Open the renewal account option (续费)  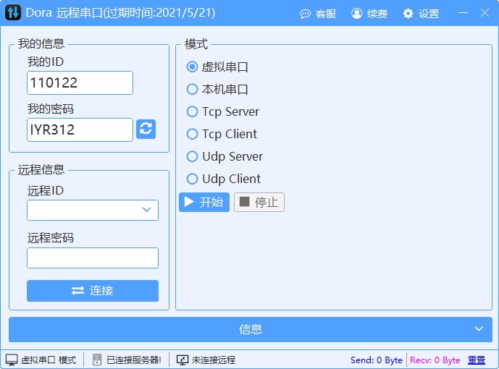pos(369,14)
